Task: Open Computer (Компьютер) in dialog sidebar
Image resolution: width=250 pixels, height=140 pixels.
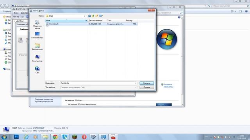Action: (x=37, y=58)
